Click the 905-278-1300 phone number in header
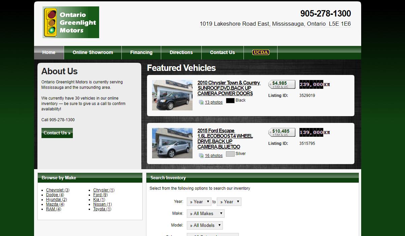This screenshot has height=236, width=405. coord(326,14)
